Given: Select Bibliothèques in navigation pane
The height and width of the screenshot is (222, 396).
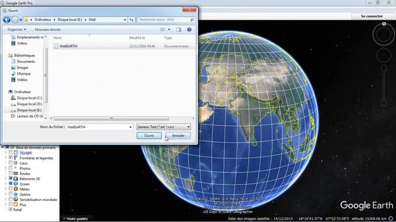Looking at the screenshot, I should (22, 55).
